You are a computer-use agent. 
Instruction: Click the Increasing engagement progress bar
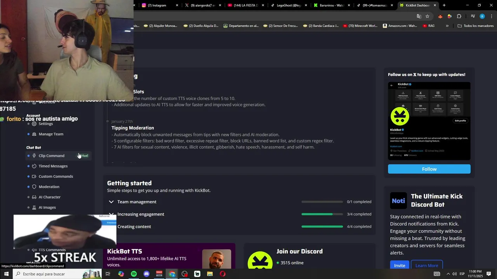click(322, 214)
